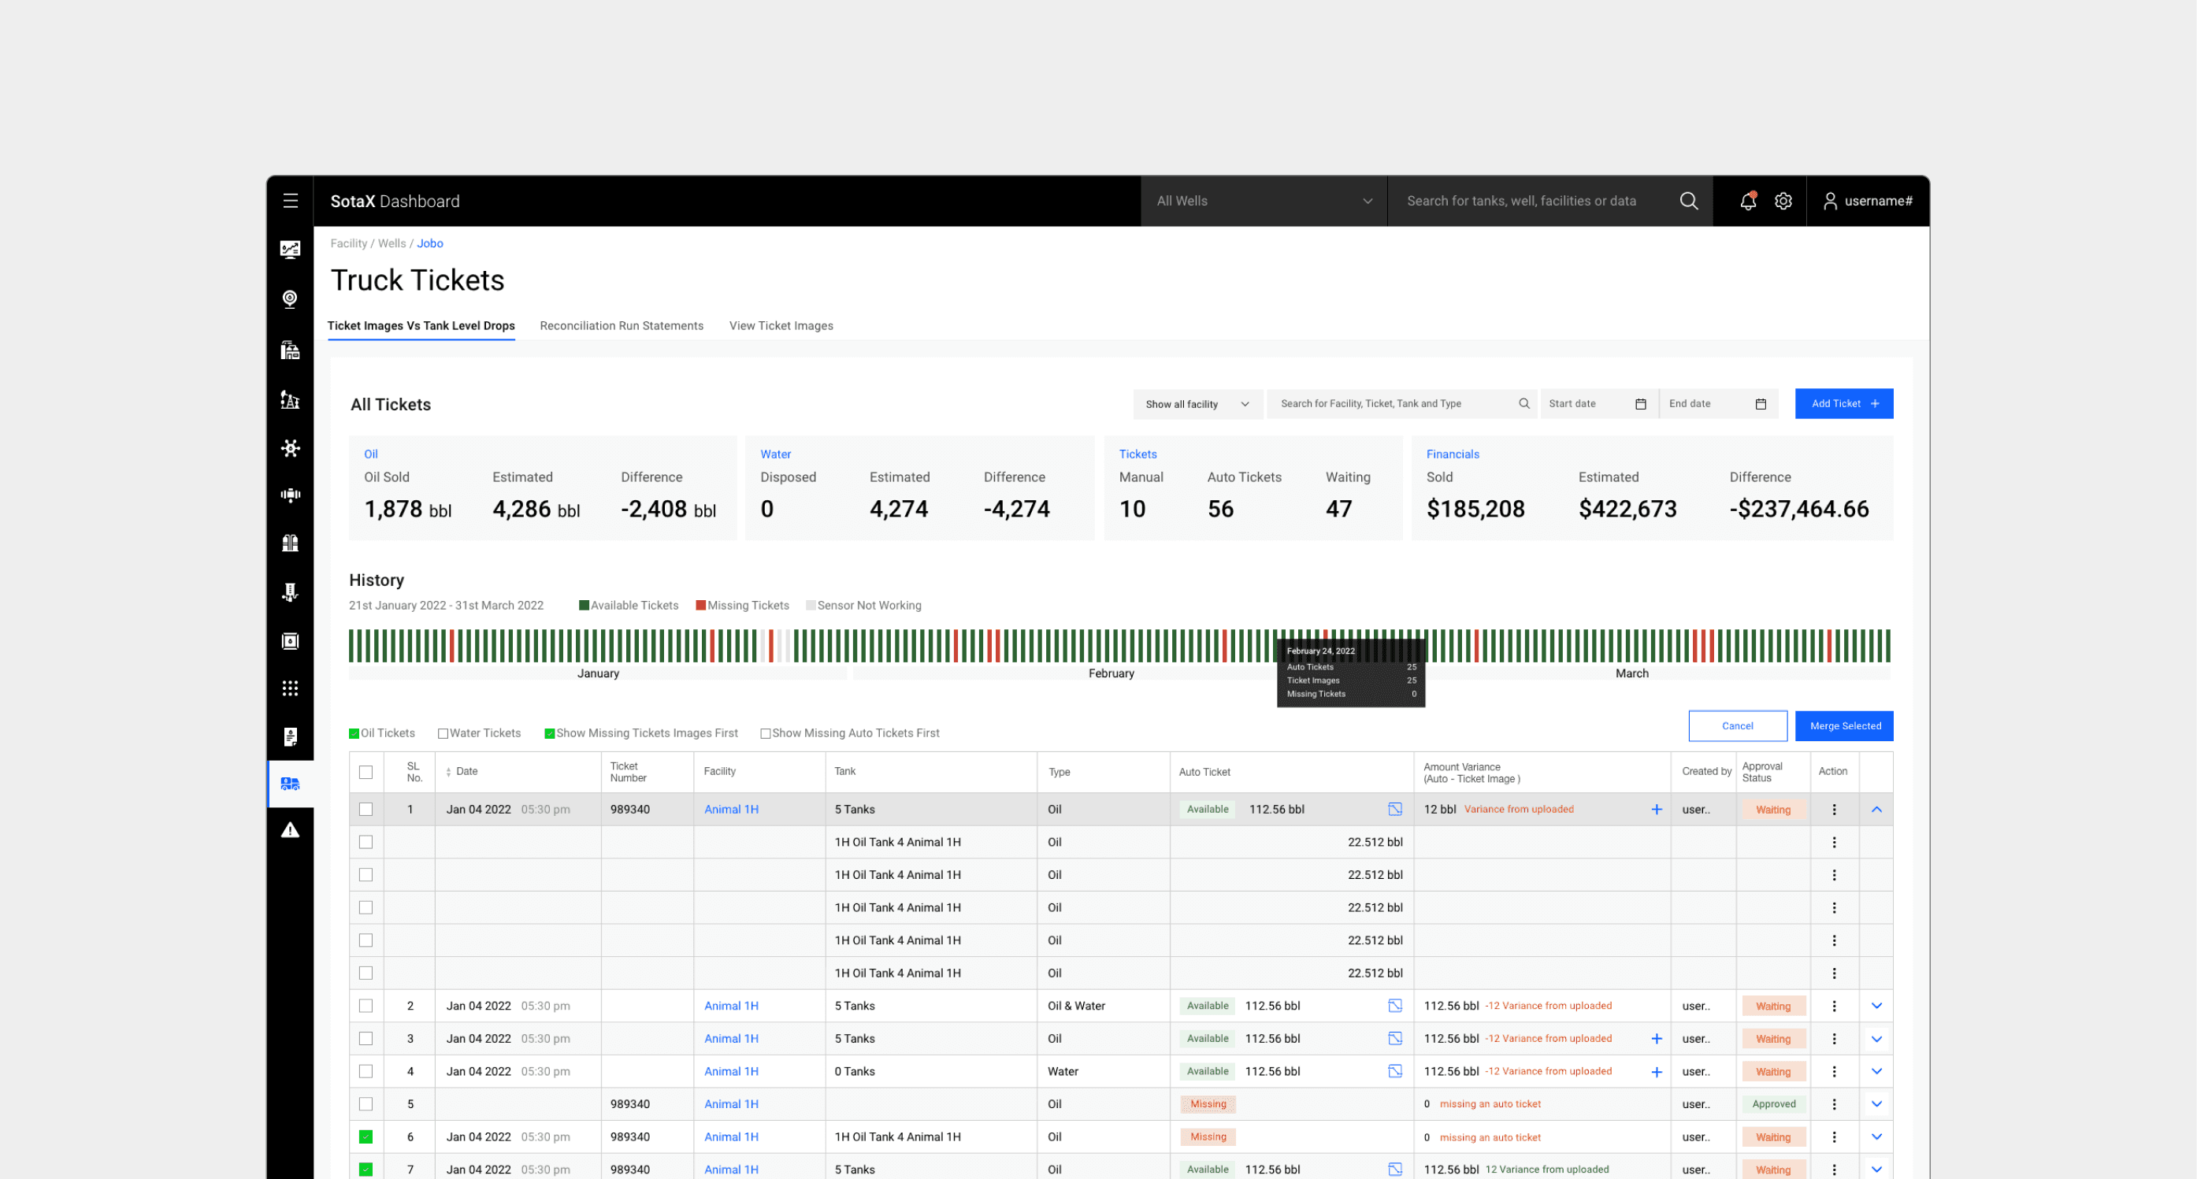Open chart icon in row 1 Auto Ticket

pyautogui.click(x=1394, y=809)
